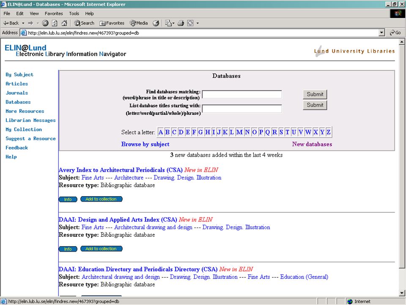Screen dimensions: 406x305
Task: Open the Favorites menu
Action: (x=54, y=14)
